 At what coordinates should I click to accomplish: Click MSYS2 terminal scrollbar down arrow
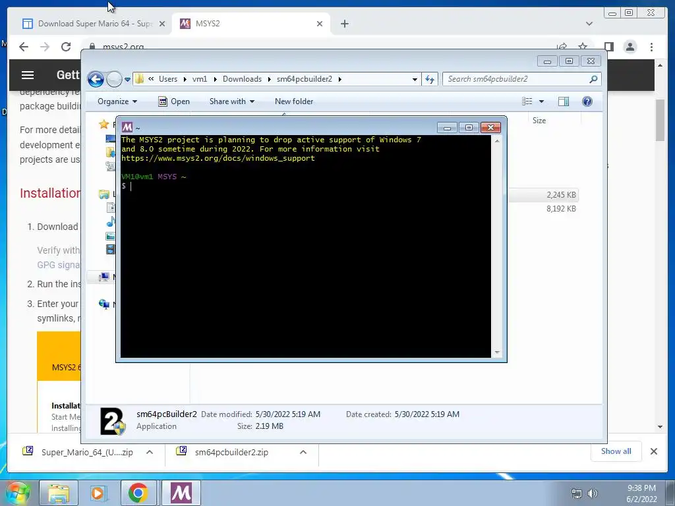click(x=497, y=352)
